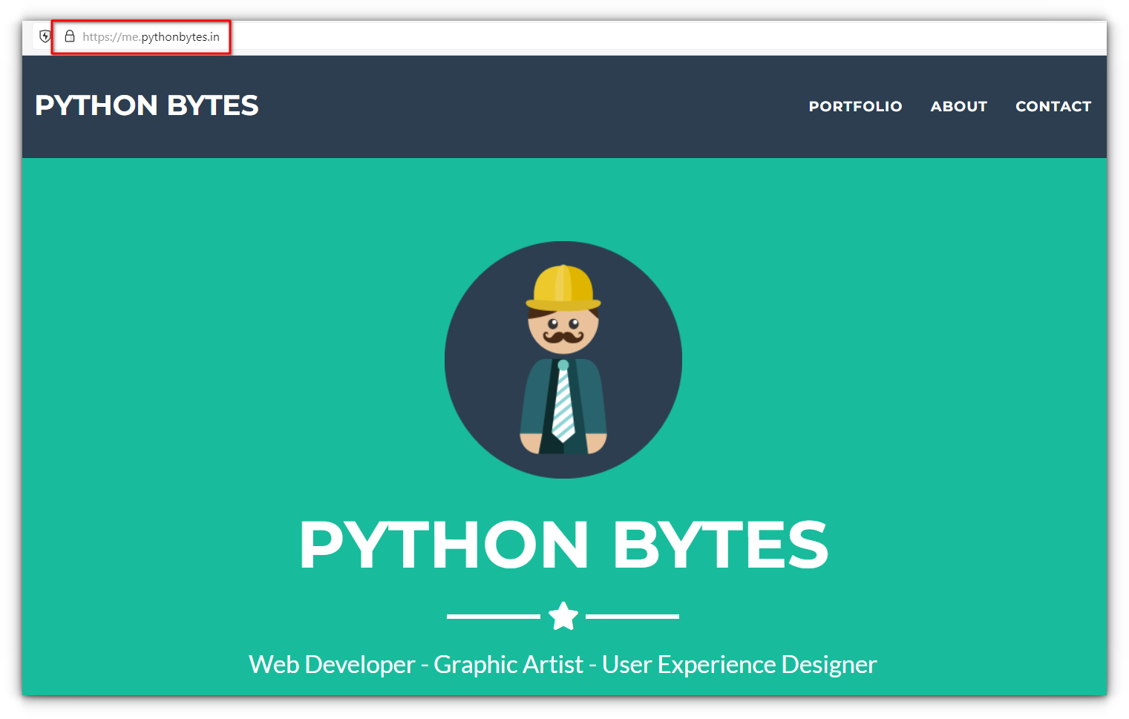Click the "Graphic Artist" subtitle text
This screenshot has height=719, width=1129.
[x=508, y=665]
